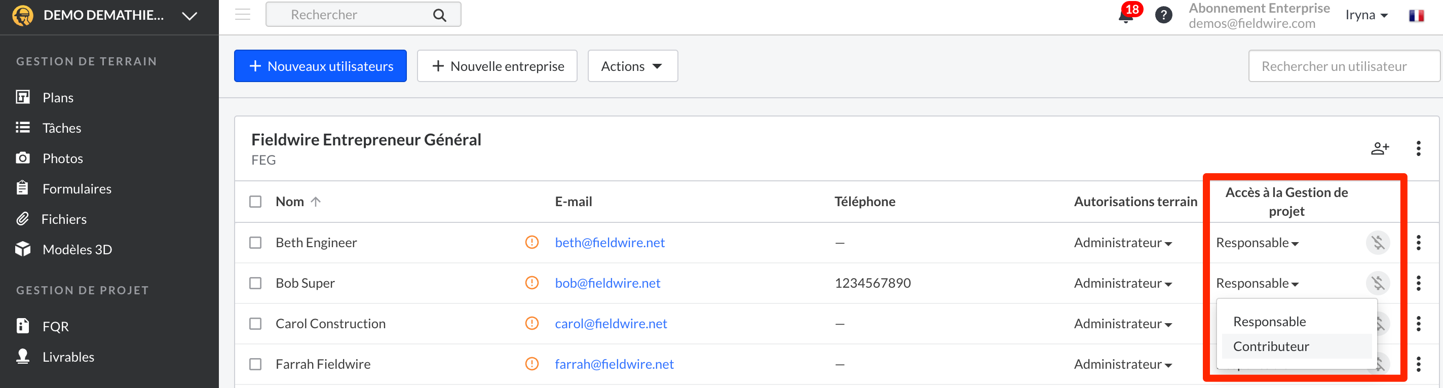Click the hamburger menu icon
The image size is (1443, 388).
(243, 15)
